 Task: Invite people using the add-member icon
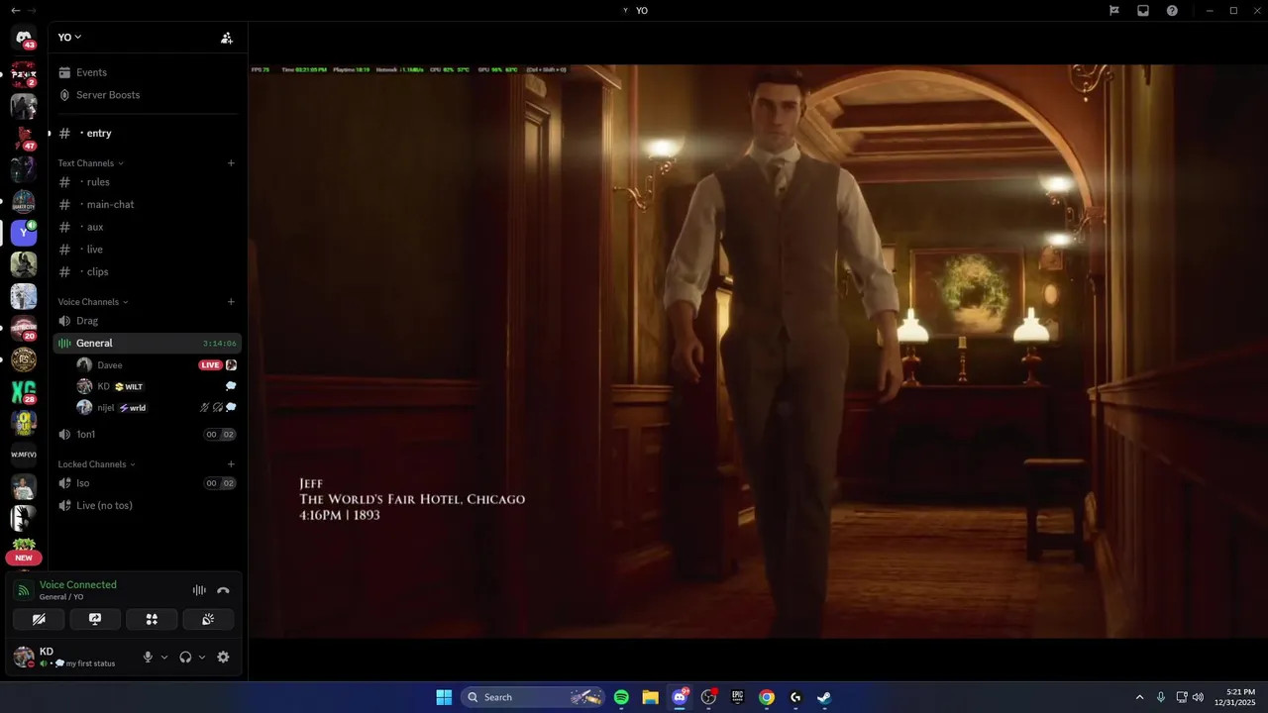227,38
